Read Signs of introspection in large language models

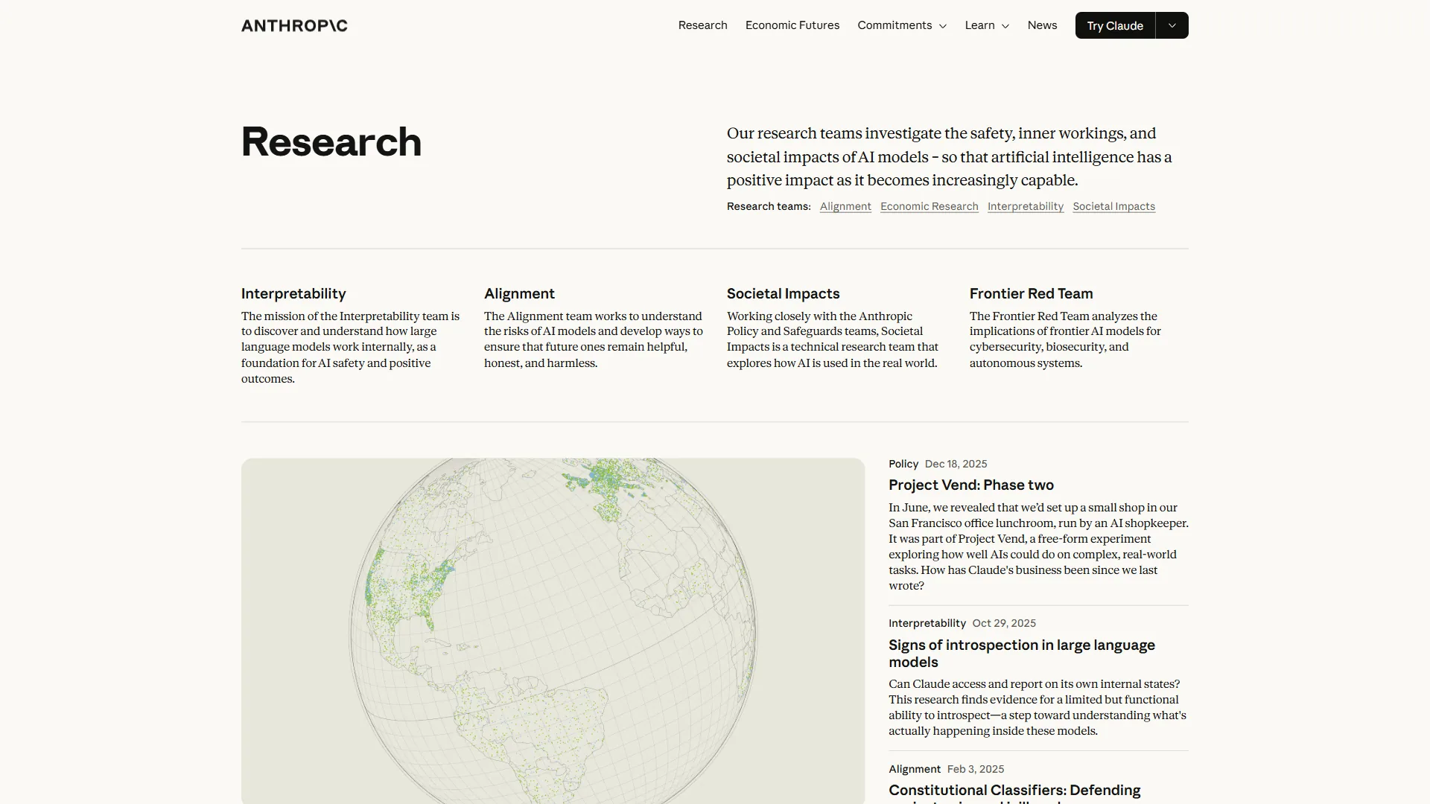[x=1021, y=653]
